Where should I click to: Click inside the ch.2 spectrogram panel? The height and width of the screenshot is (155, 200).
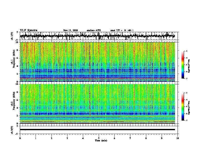(97, 104)
